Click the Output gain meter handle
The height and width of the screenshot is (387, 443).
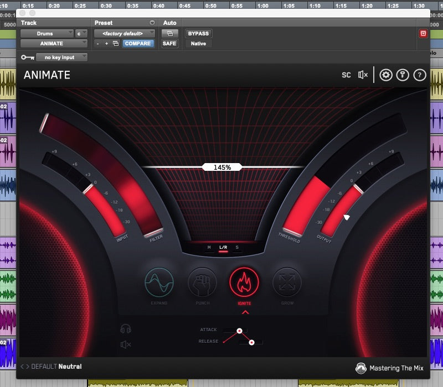coord(358,189)
